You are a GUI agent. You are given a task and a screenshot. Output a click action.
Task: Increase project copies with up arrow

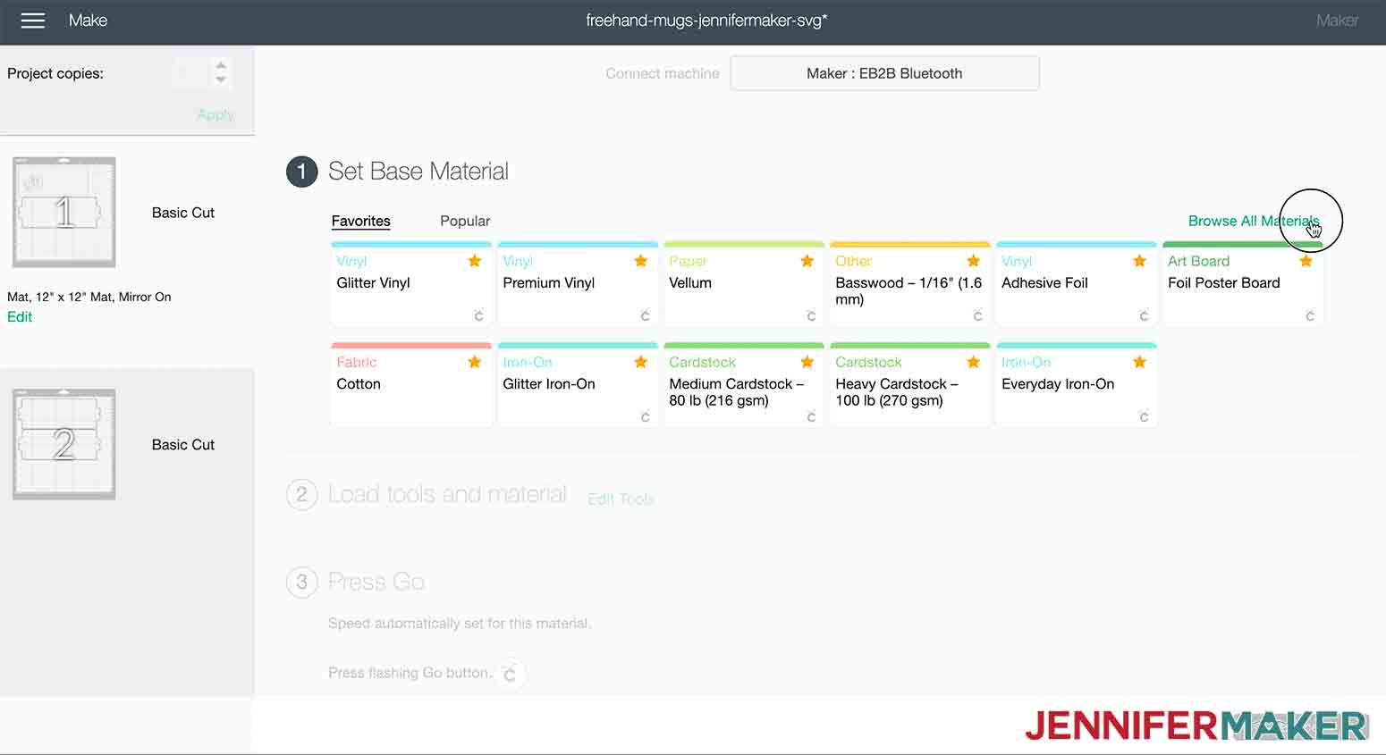(x=221, y=64)
